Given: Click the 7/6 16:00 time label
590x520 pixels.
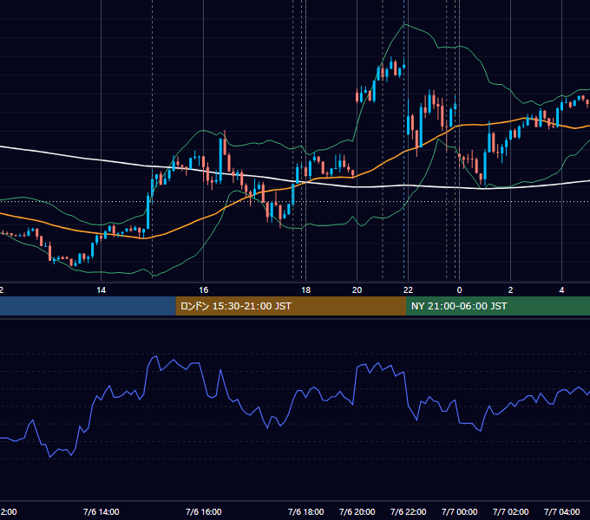Looking at the screenshot, I should click(204, 511).
